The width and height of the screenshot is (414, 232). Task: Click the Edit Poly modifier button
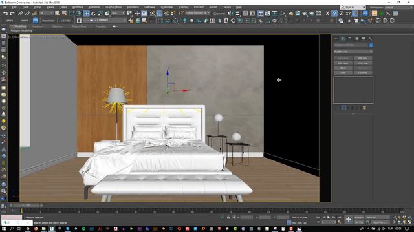point(363,58)
